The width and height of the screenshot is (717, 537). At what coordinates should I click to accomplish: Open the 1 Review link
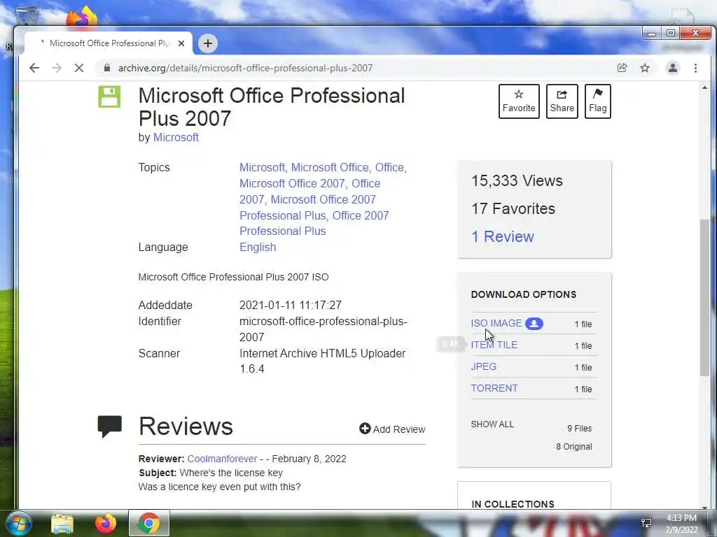pyautogui.click(x=503, y=236)
